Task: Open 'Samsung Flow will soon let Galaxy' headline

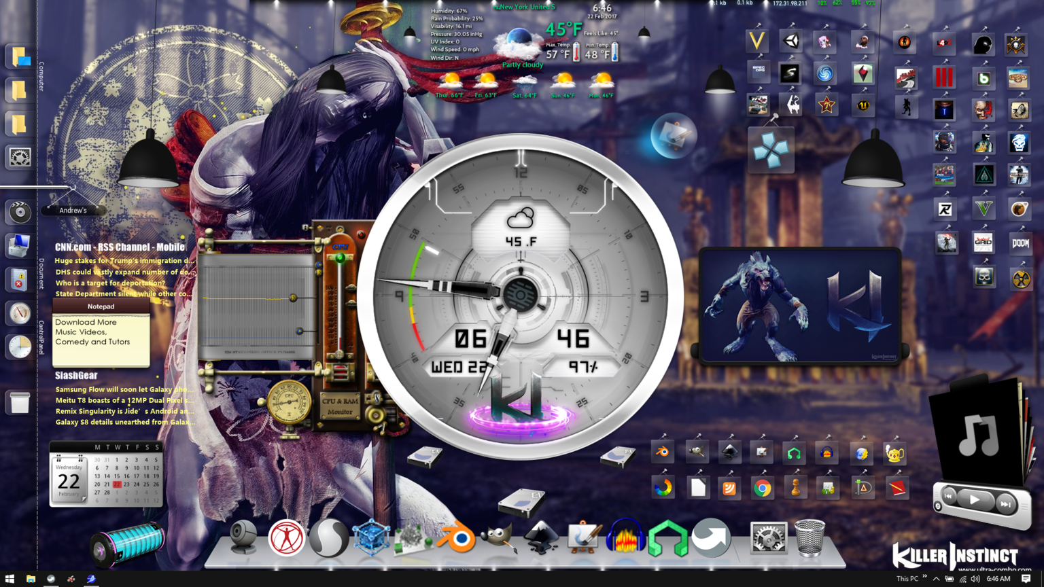Action: pyautogui.click(x=124, y=389)
